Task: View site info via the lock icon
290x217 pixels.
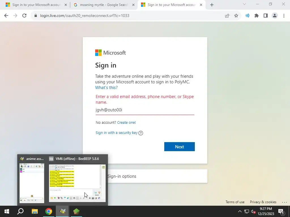Action: (36, 16)
